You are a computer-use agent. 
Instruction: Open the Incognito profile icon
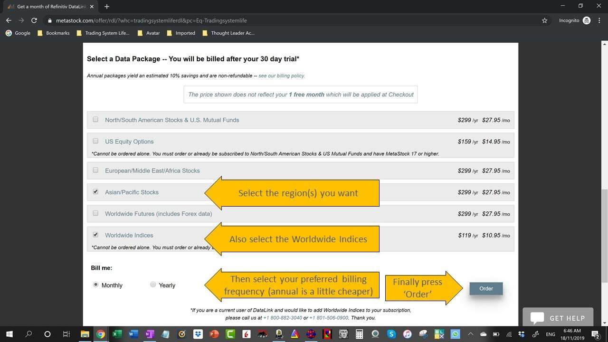coord(587,20)
